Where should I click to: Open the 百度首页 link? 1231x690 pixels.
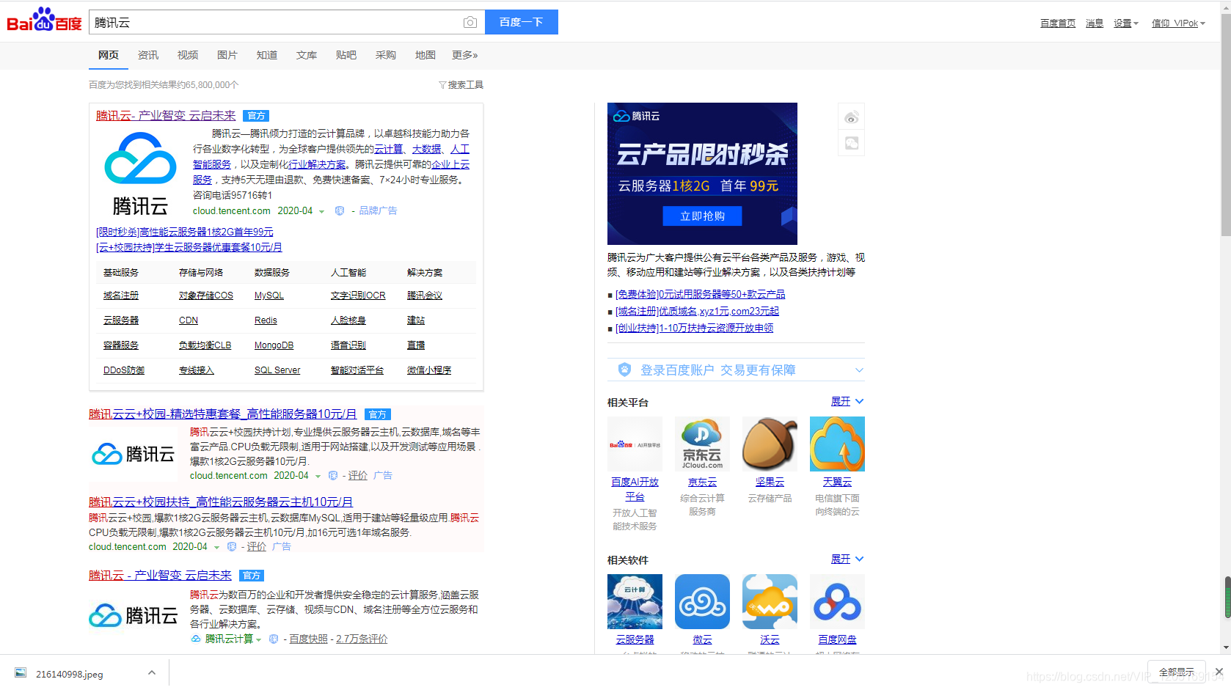tap(1058, 23)
